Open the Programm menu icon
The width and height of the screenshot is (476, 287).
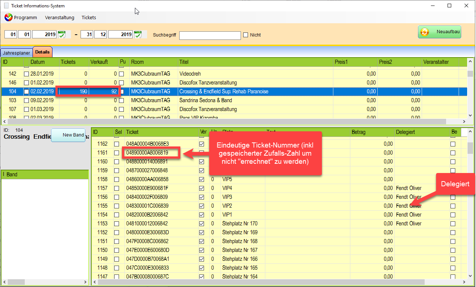tap(8, 17)
